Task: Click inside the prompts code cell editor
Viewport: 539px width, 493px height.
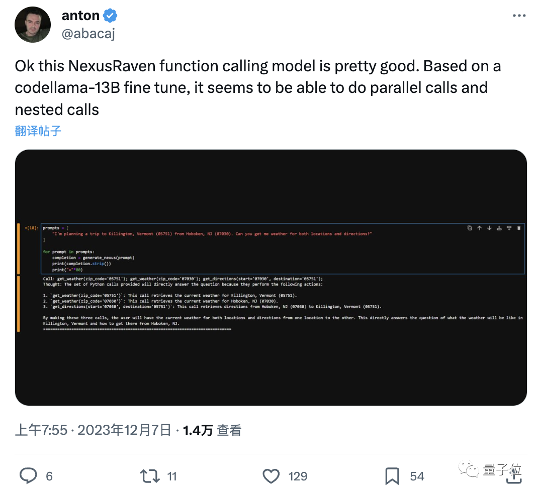Action: tap(251, 251)
